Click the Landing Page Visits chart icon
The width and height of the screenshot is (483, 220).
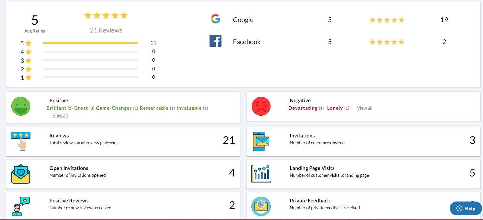click(x=261, y=174)
